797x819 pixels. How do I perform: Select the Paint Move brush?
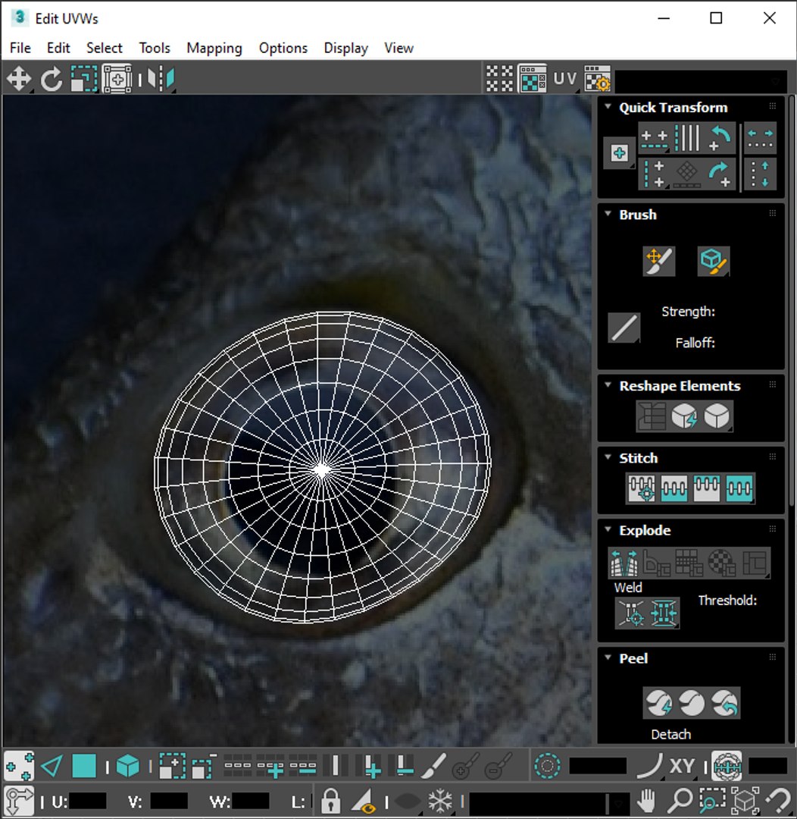click(x=658, y=261)
